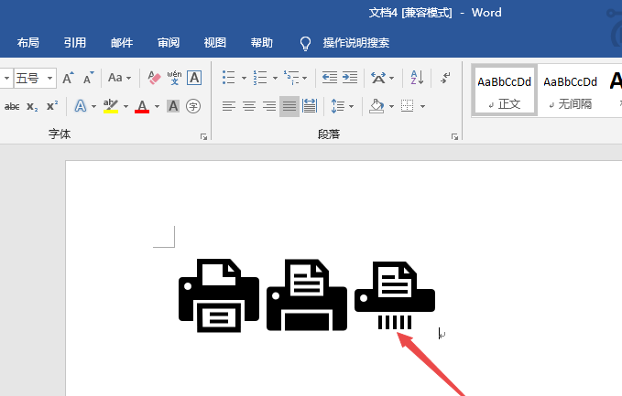Expand the multilevel list dropdown
Image resolution: width=622 pixels, height=396 pixels.
(305, 78)
